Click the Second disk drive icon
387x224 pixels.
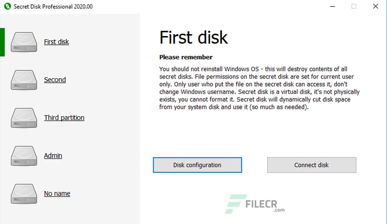pos(24,80)
